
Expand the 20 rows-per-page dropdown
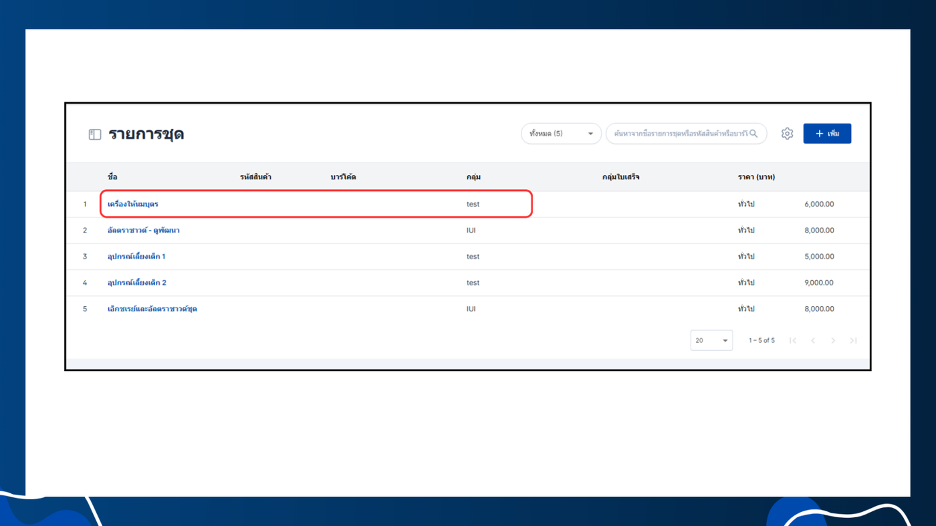[711, 340]
